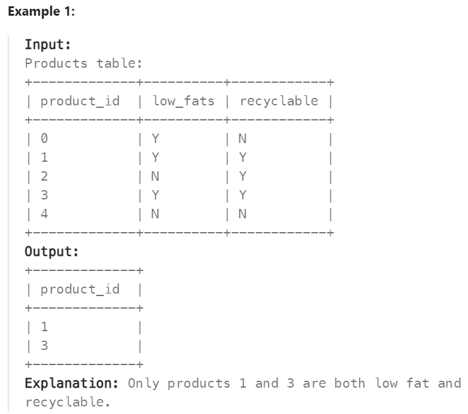
Task: Click product_id 2 in the input table
Action: (45, 176)
